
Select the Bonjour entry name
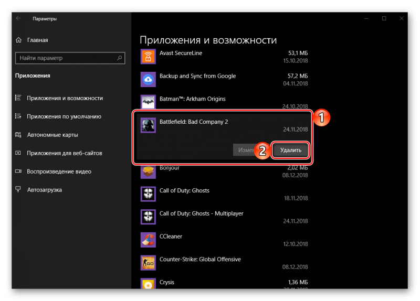tap(170, 168)
